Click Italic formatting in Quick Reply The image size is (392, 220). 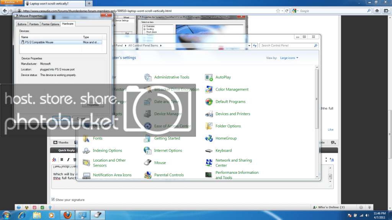tap(68, 160)
